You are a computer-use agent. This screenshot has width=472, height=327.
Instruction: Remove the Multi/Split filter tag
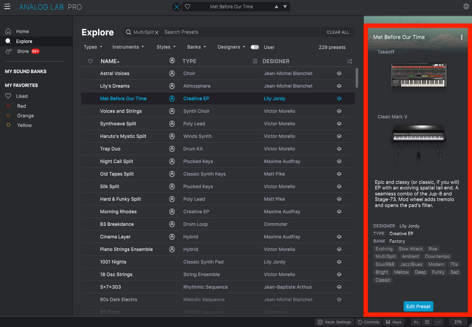(157, 32)
